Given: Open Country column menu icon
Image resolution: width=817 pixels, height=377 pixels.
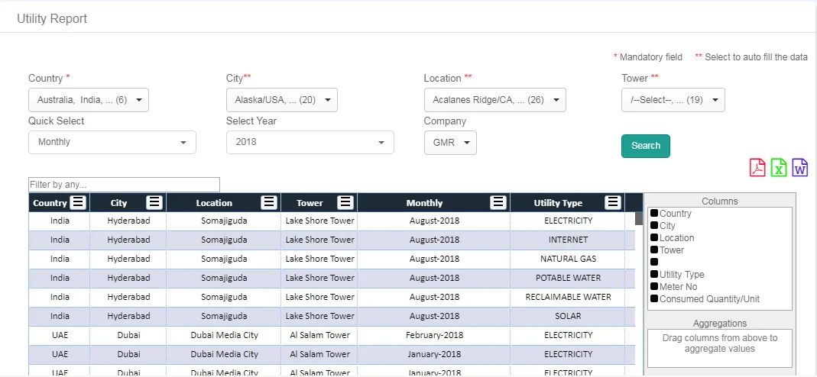Looking at the screenshot, I should click(x=78, y=202).
